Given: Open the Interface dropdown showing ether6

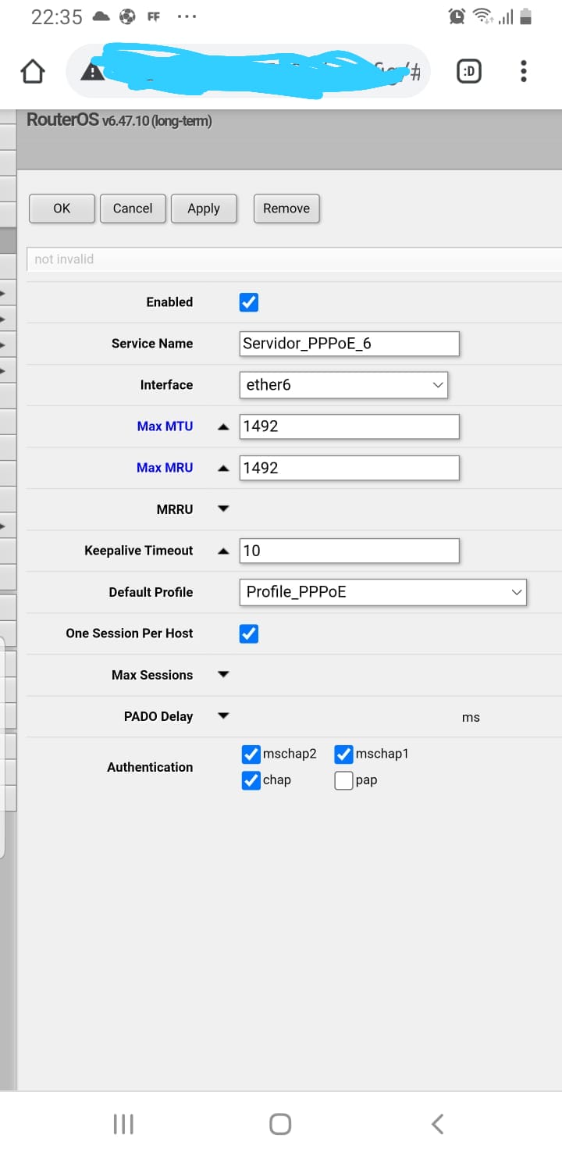Looking at the screenshot, I should click(343, 385).
